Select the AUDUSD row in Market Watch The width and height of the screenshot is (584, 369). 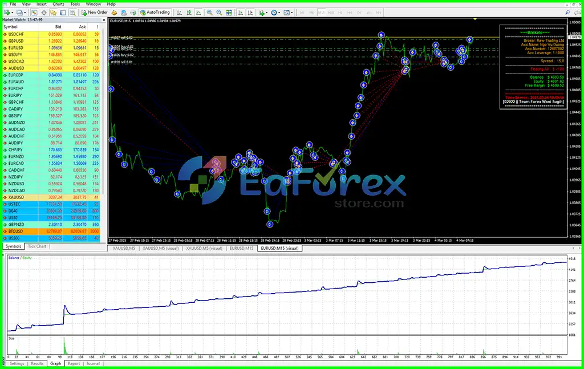[51, 68]
